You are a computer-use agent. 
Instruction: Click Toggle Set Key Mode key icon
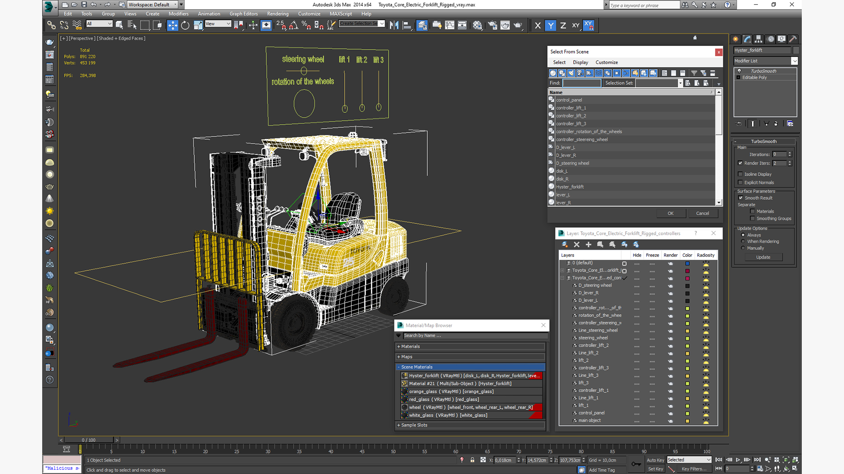click(x=636, y=464)
